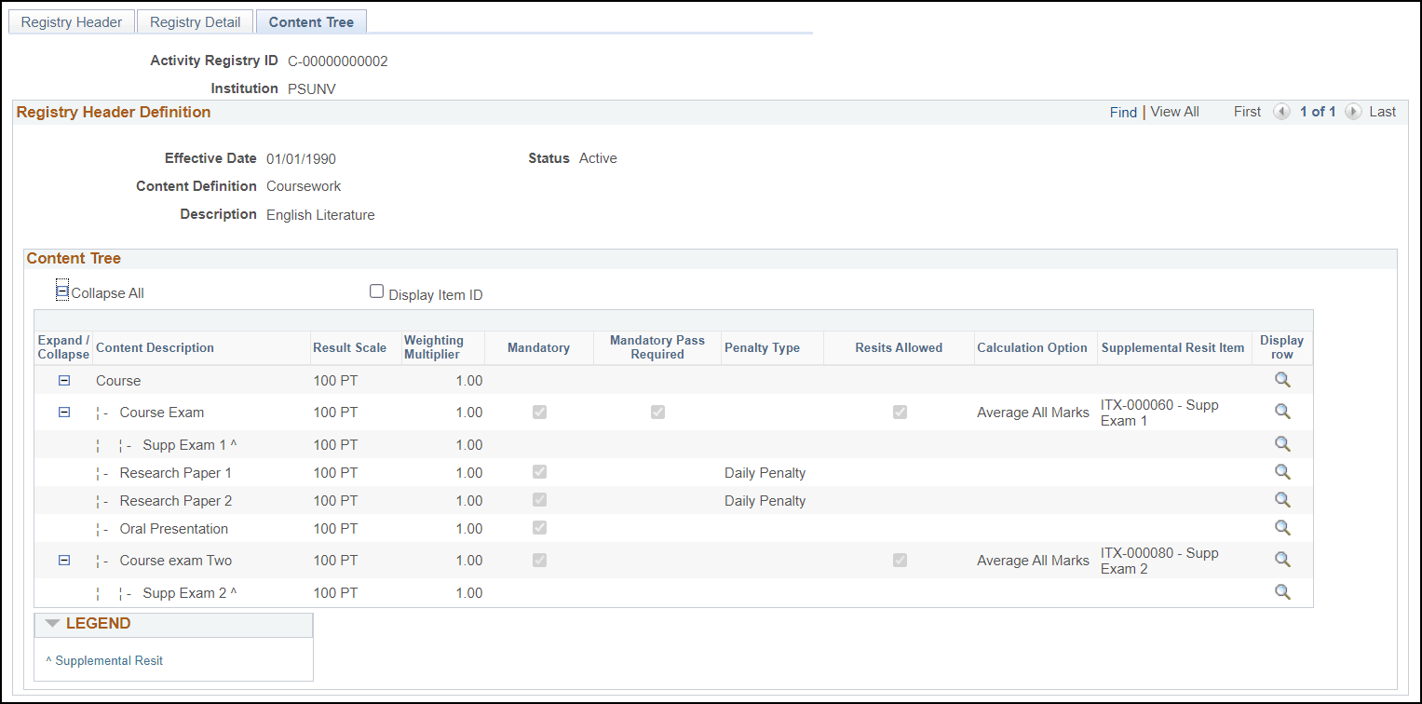Toggle the Display Item ID checkbox
This screenshot has height=704, width=1422.
coord(376,291)
